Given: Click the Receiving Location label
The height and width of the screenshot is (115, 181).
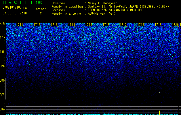Looking at the screenshot, I should click(x=67, y=7).
